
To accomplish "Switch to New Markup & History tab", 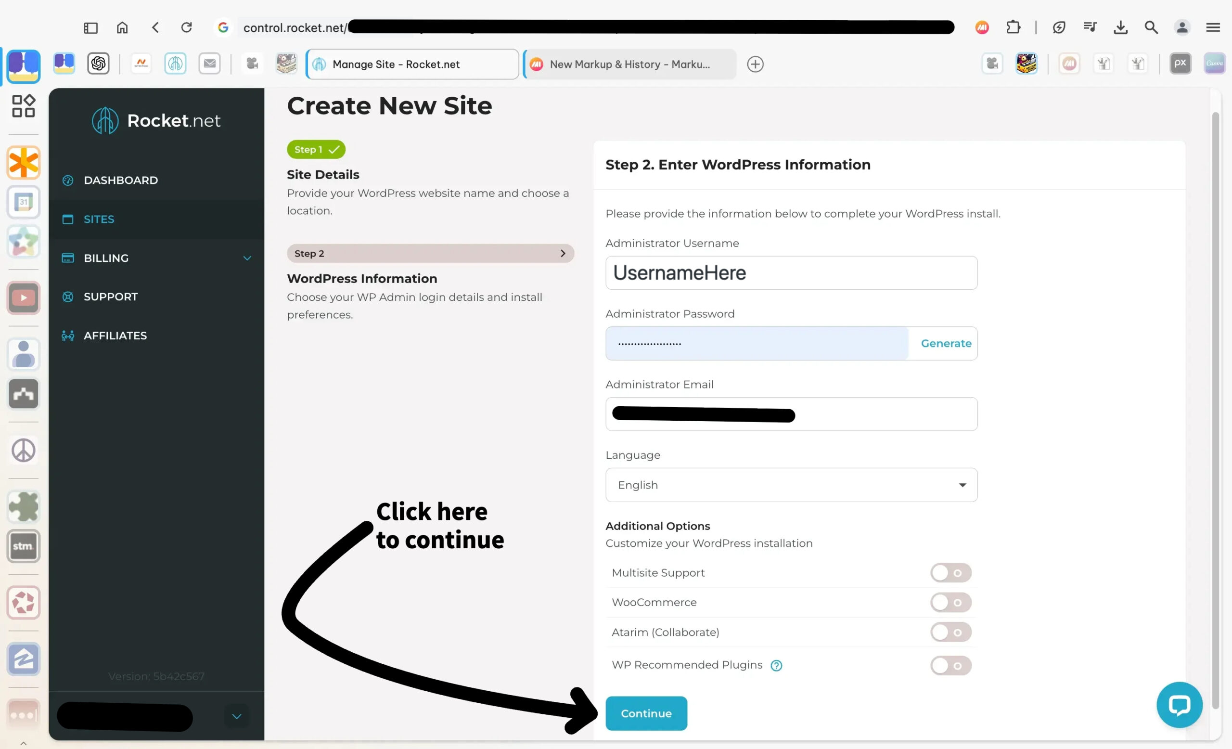I will coord(629,65).
